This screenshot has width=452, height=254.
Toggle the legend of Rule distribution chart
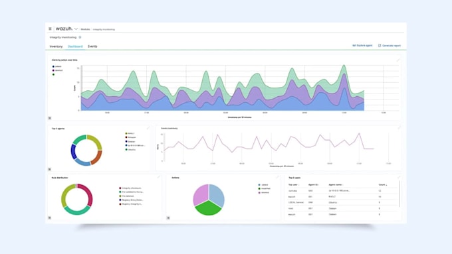pos(50,218)
